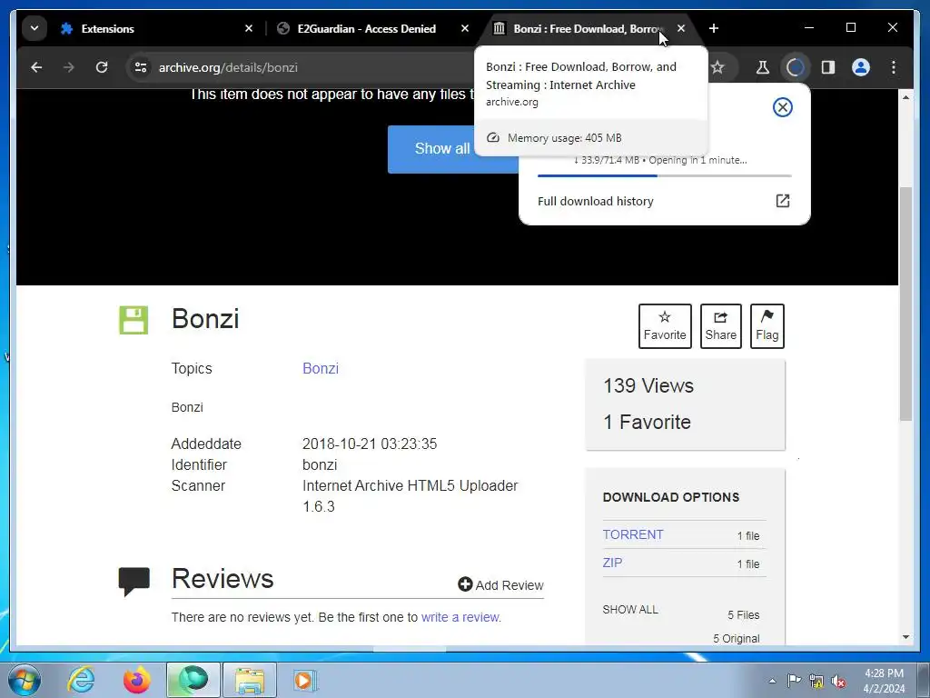Launch Internet Explorer from taskbar

click(81, 680)
